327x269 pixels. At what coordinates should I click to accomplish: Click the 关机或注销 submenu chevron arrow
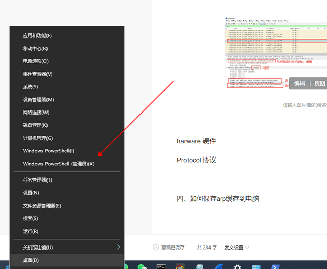tap(119, 248)
